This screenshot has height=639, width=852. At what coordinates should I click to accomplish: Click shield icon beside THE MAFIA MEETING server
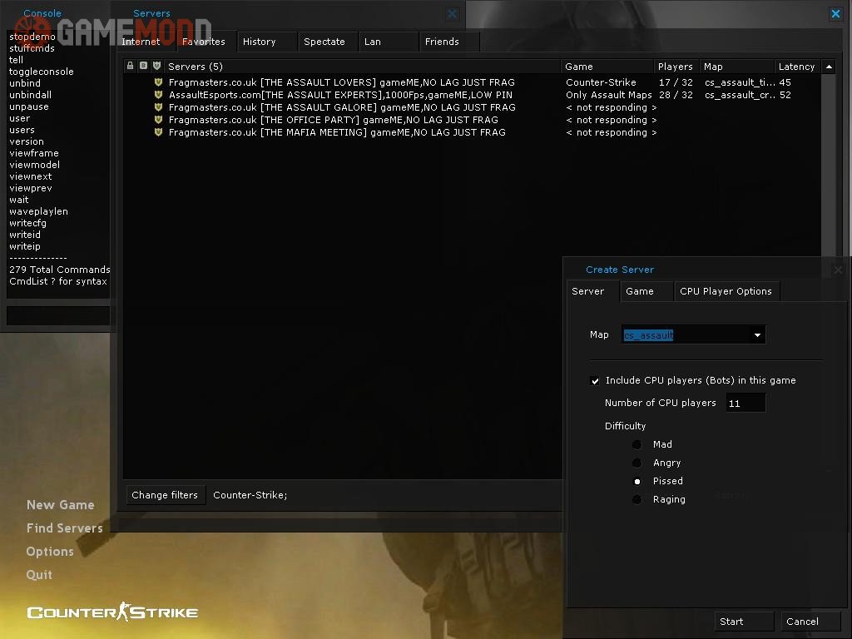pyautogui.click(x=158, y=132)
